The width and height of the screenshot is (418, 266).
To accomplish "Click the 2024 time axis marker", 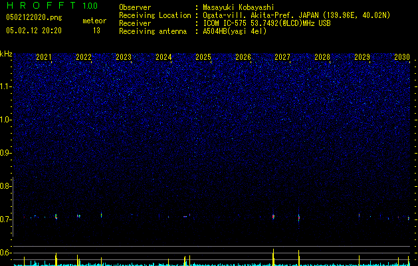I will tap(163, 57).
